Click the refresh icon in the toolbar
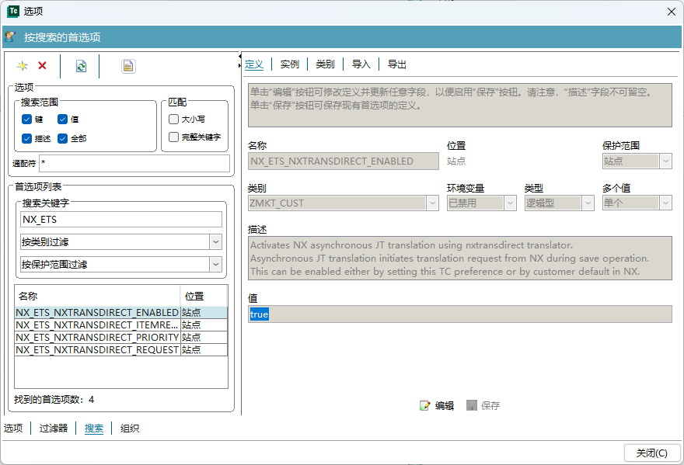The height and width of the screenshot is (465, 684). [80, 66]
